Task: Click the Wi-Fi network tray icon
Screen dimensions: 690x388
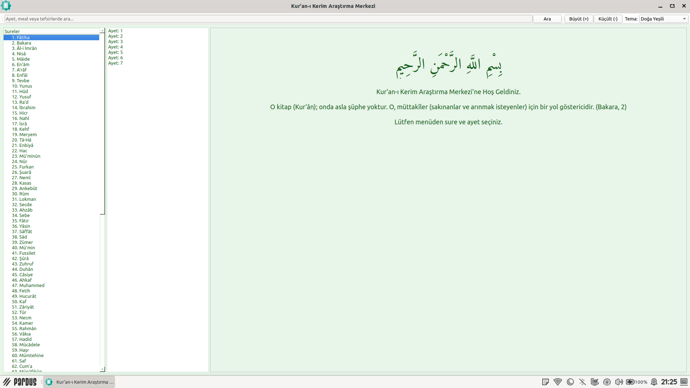Action: tap(558, 382)
